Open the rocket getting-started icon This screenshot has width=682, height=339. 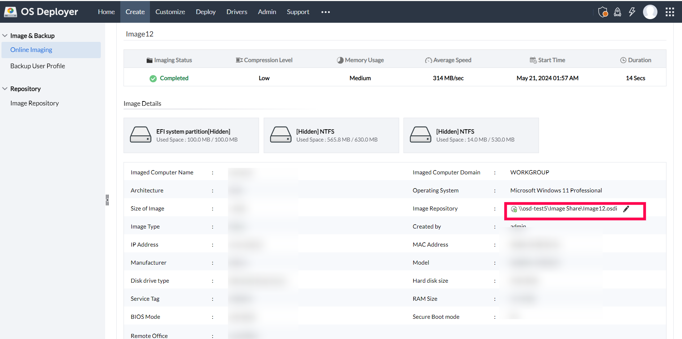[x=617, y=12]
